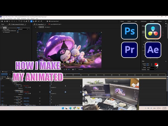Select the Roto Brush tool
This screenshot has height=126, width=168.
coord(39,21)
